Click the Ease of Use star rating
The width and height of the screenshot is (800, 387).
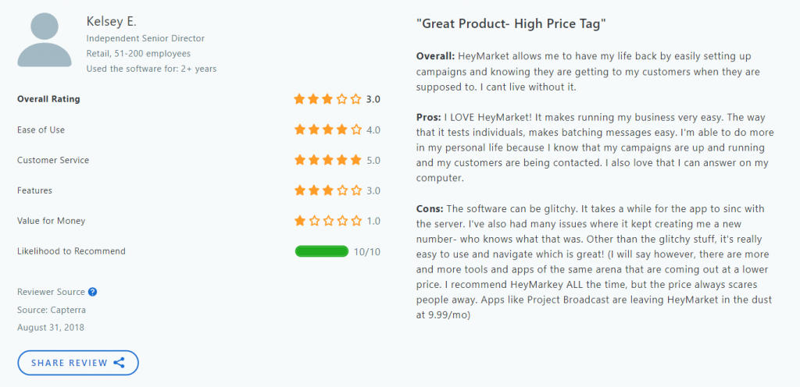pos(327,130)
